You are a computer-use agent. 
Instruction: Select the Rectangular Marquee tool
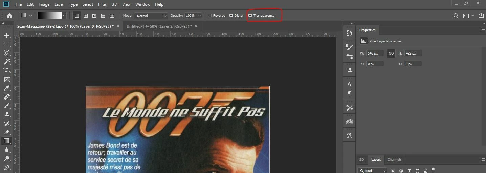7,44
